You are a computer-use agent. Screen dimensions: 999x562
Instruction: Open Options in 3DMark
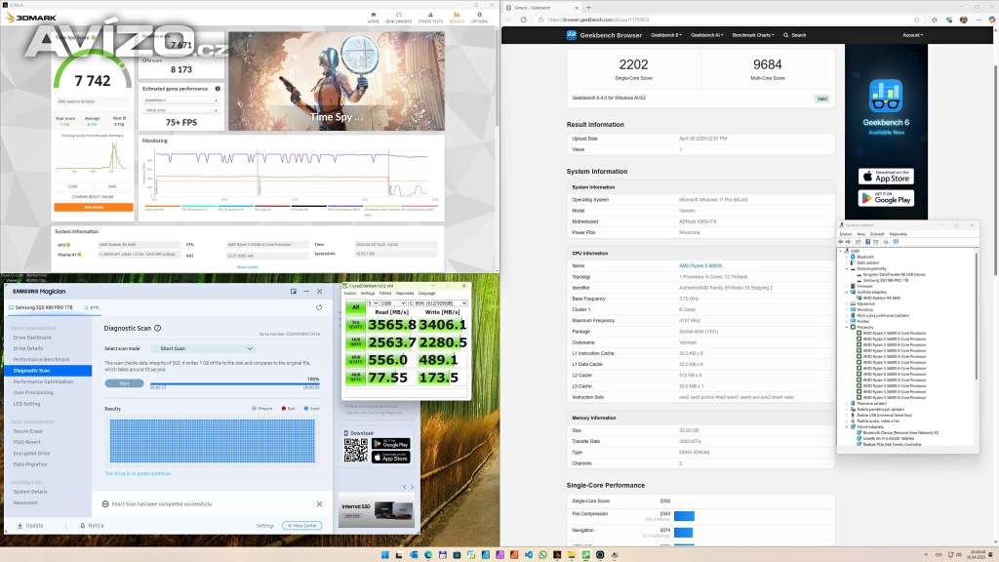(x=479, y=18)
